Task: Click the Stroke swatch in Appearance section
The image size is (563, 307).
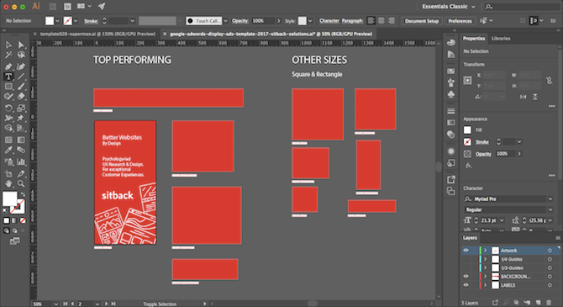Action: (x=467, y=141)
